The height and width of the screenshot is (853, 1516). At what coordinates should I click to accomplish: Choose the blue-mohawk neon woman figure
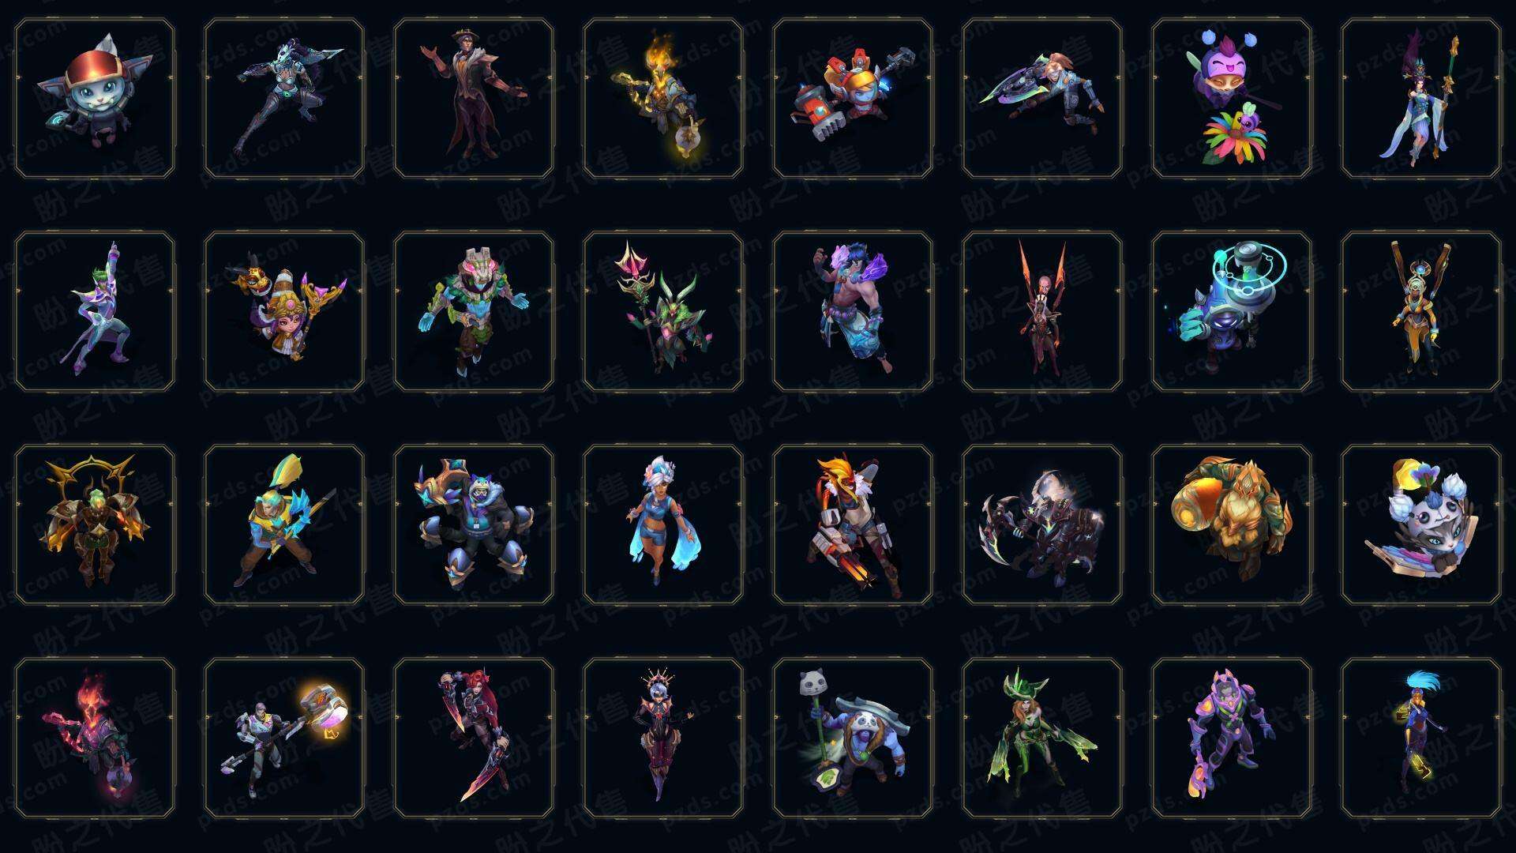point(1421,738)
